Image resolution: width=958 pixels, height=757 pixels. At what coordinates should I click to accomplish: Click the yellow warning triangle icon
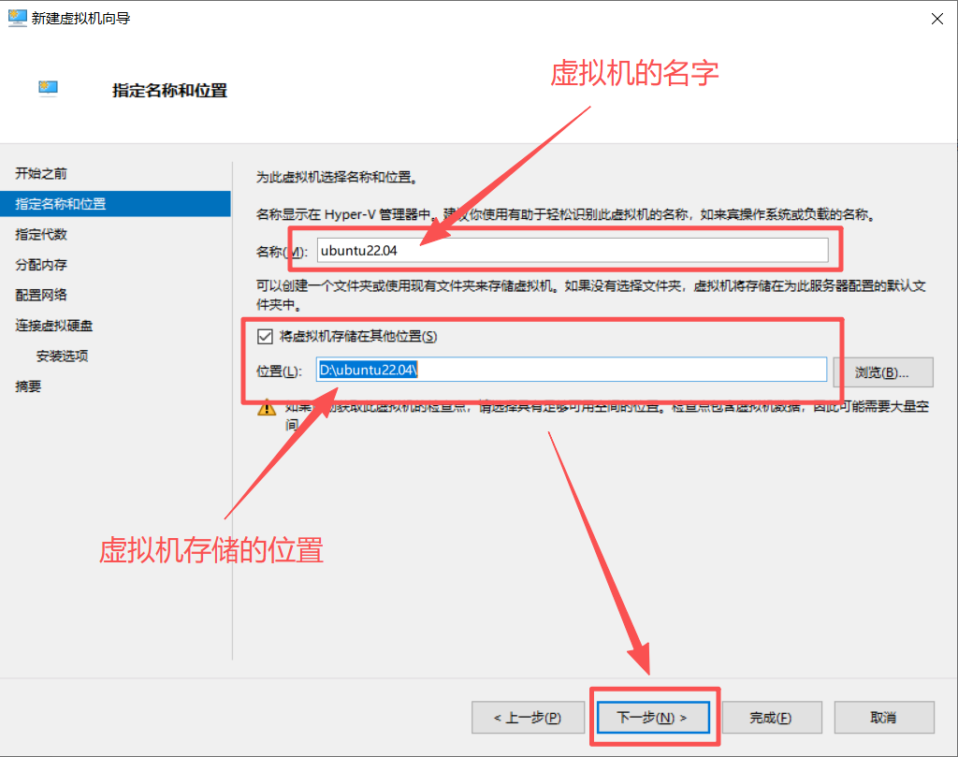click(x=267, y=408)
